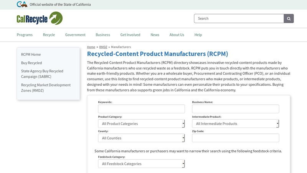This screenshot has height=173, width=307.
Task: Click the Home breadcrumb link
Action: click(91, 47)
